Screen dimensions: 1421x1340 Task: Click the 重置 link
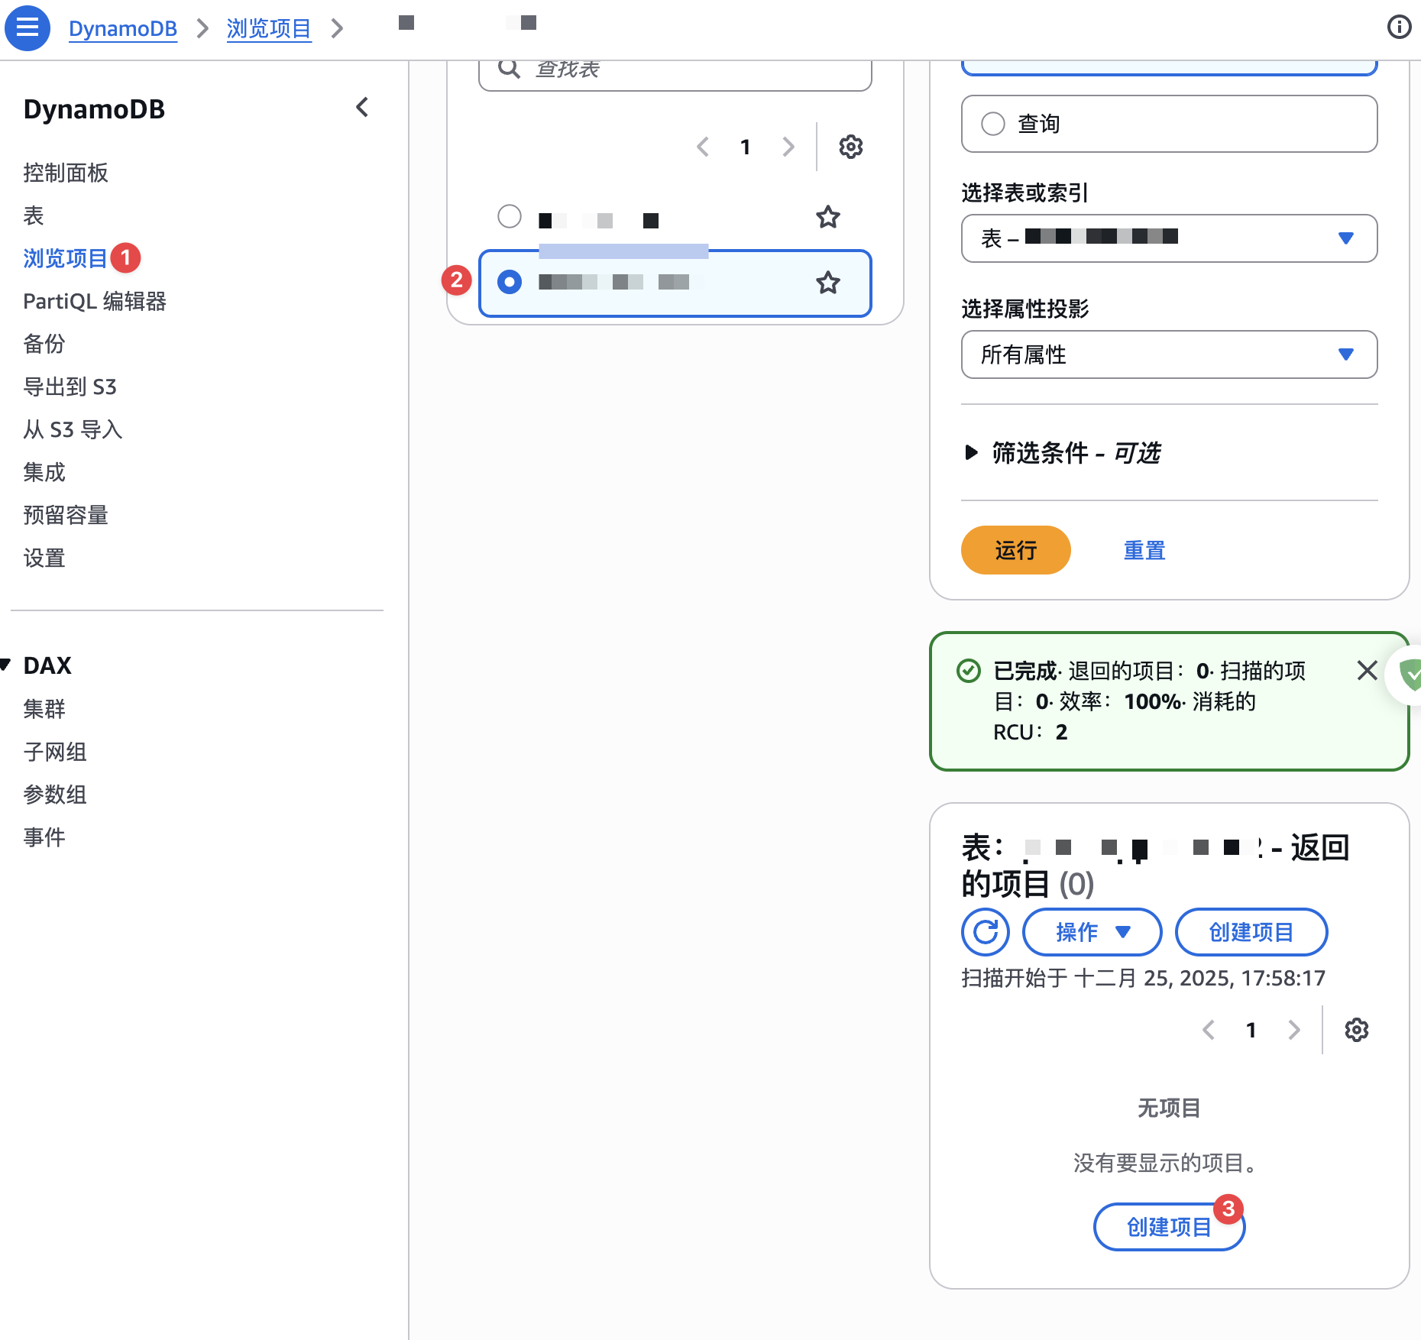click(1144, 549)
